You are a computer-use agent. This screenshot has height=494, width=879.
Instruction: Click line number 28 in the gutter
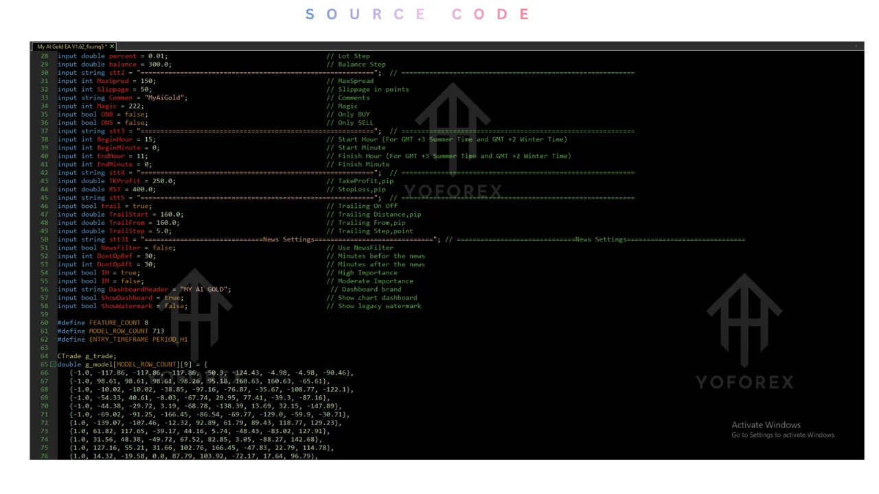tap(44, 56)
